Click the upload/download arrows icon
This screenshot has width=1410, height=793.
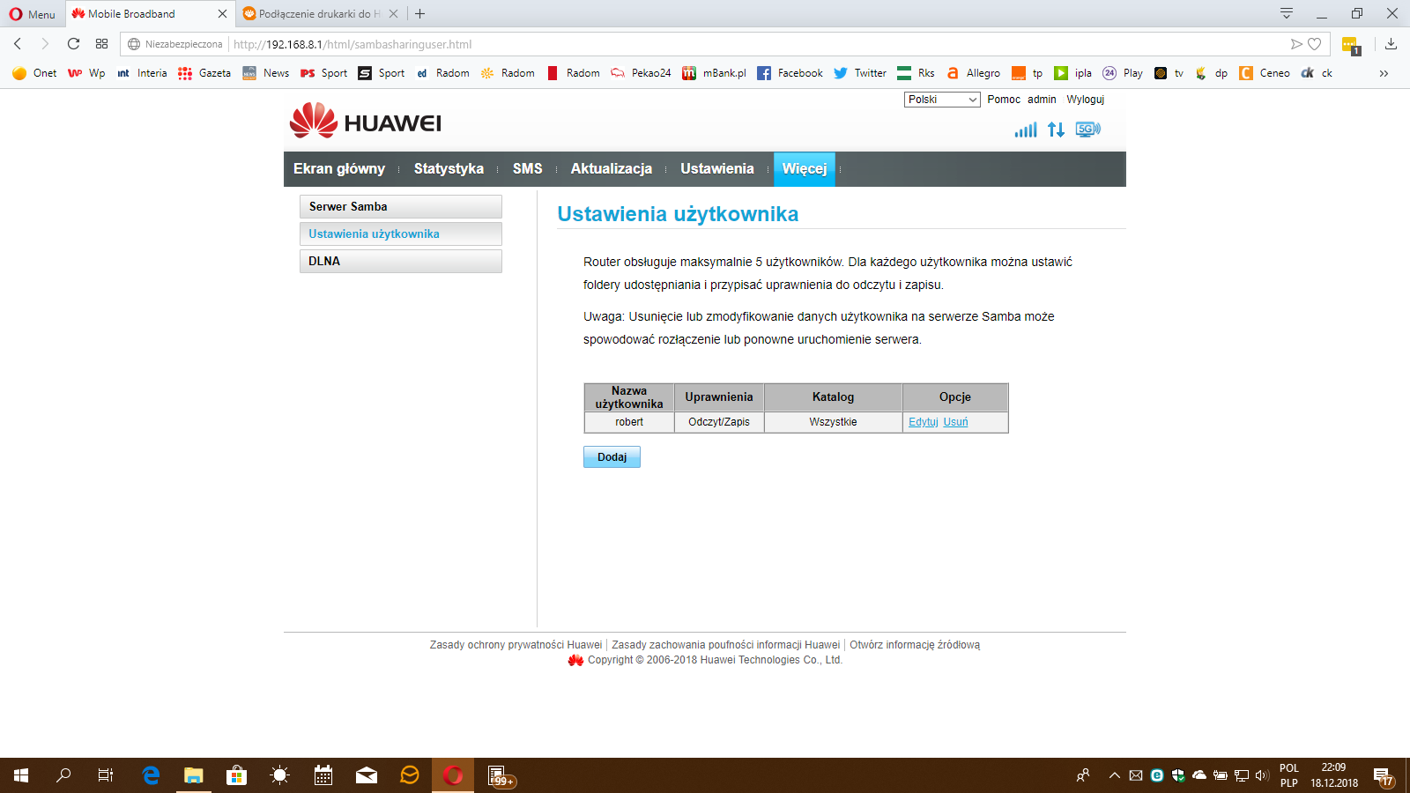tap(1055, 129)
